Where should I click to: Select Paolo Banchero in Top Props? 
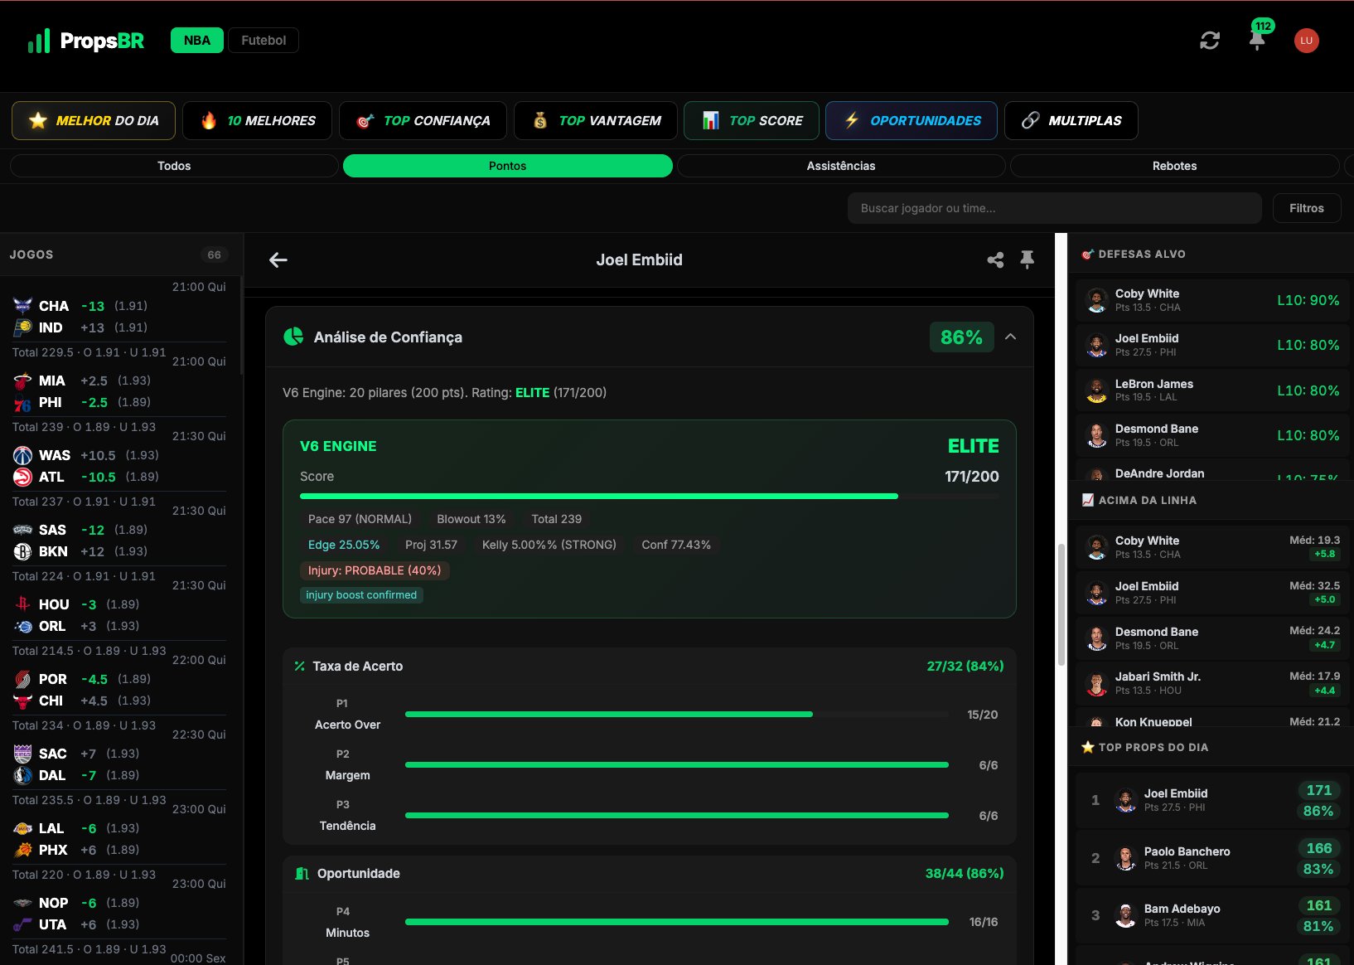[1187, 858]
